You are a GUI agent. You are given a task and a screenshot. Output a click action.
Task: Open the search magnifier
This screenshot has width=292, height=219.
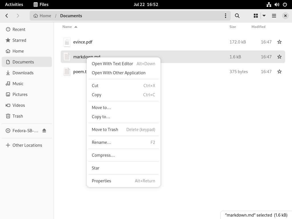click(237, 16)
